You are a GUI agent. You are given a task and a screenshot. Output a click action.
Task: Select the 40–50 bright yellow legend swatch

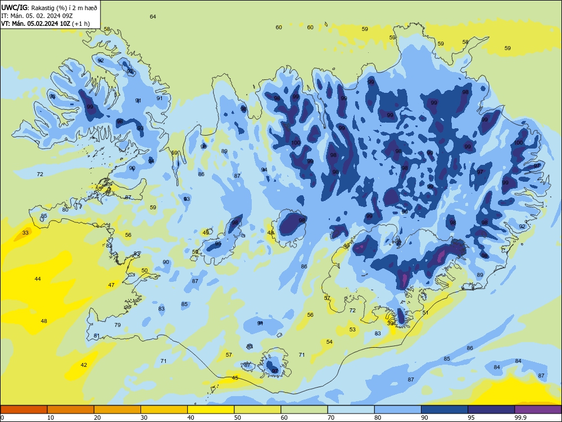[x=211, y=410]
